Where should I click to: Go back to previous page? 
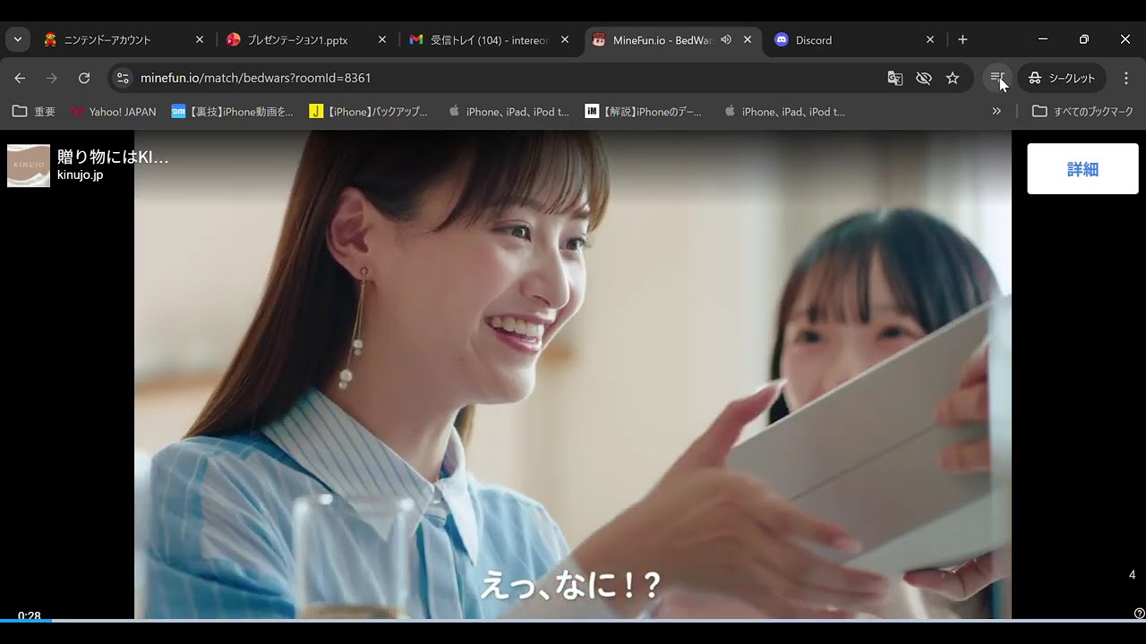pyautogui.click(x=20, y=78)
